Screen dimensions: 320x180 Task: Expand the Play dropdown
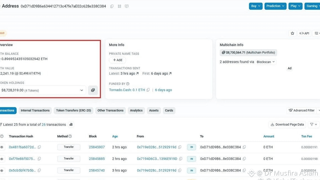tap(295, 6)
